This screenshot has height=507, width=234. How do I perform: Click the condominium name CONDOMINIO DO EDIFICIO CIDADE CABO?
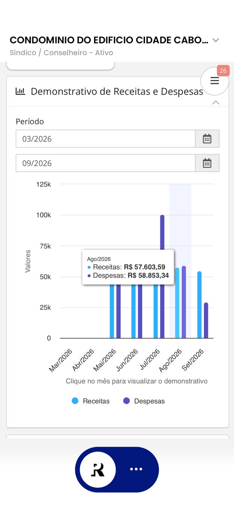click(109, 40)
